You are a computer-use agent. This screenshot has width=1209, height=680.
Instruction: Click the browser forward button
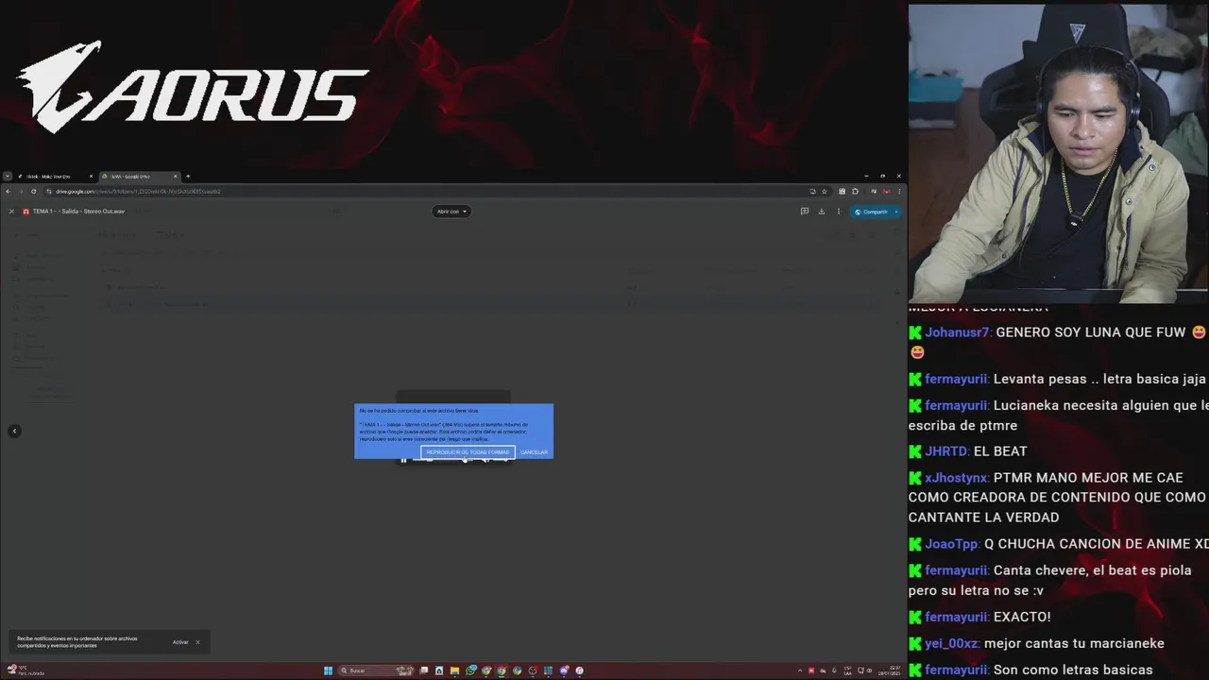pyautogui.click(x=21, y=192)
